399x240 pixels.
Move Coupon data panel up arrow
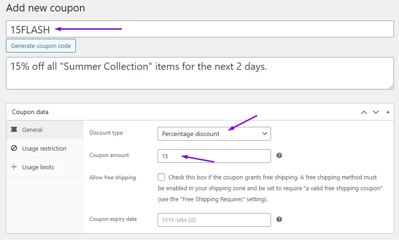[x=364, y=112]
